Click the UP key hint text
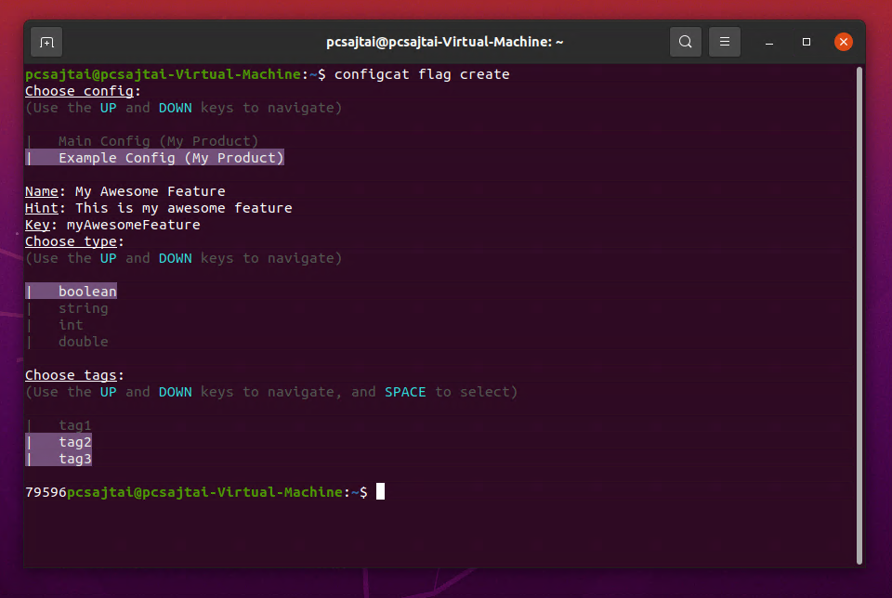 click(x=108, y=107)
